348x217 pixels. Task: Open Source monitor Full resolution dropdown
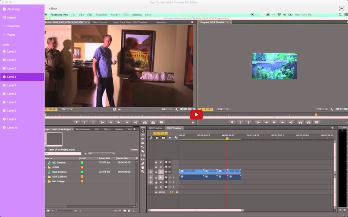click(x=167, y=109)
